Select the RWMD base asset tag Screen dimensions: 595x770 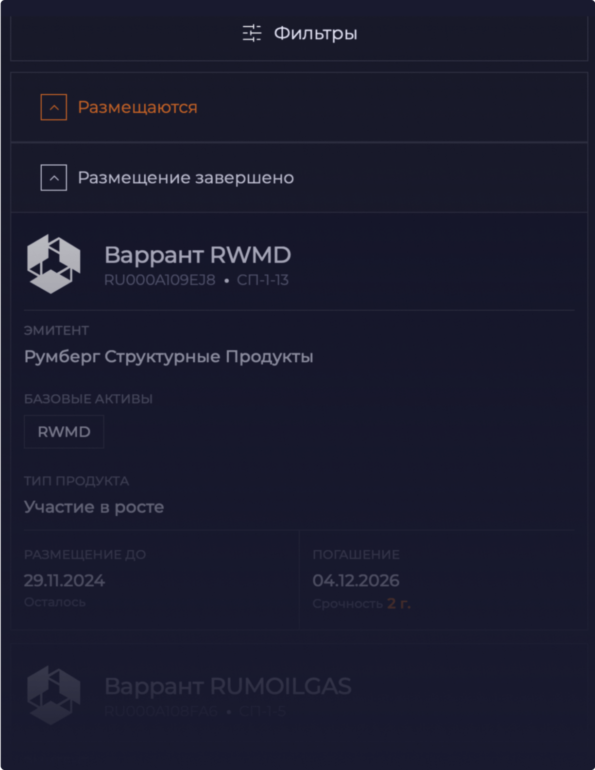[64, 432]
